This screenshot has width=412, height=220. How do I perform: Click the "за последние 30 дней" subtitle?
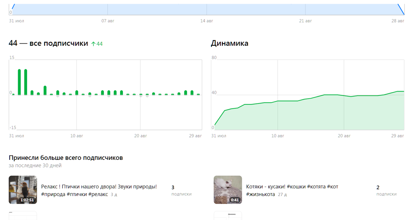point(35,166)
